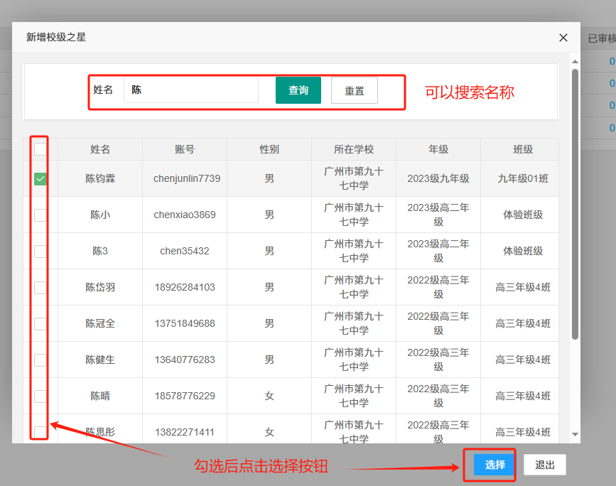Click account 13751849688
Image resolution: width=616 pixels, height=486 pixels.
[x=185, y=324]
